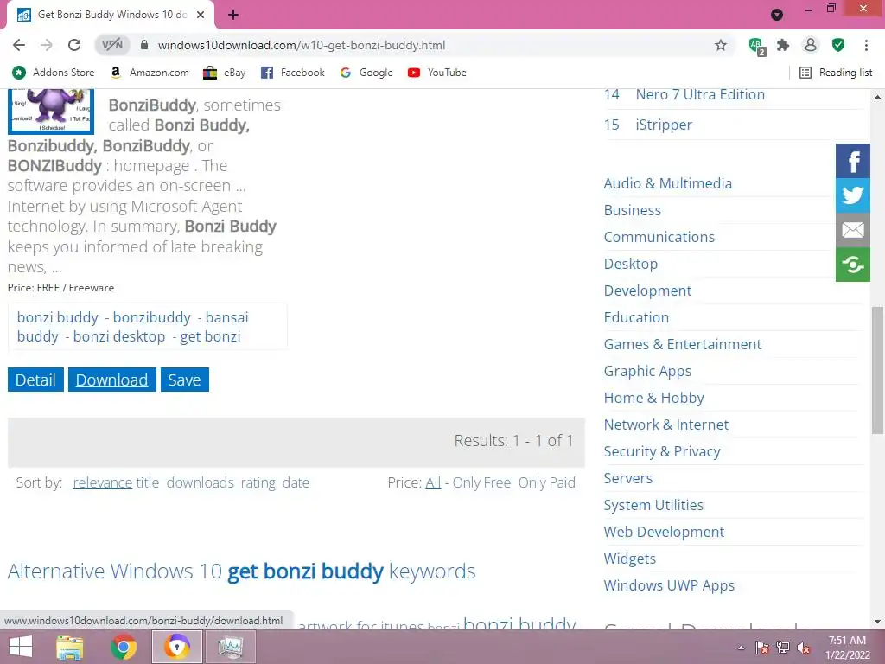Open the Business category
885x664 pixels.
[x=632, y=210]
